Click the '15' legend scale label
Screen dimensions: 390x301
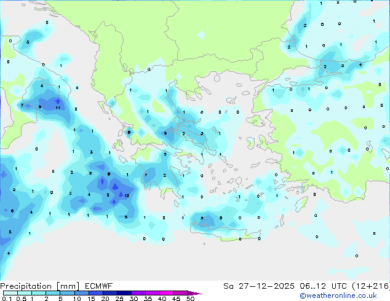[x=91, y=299]
